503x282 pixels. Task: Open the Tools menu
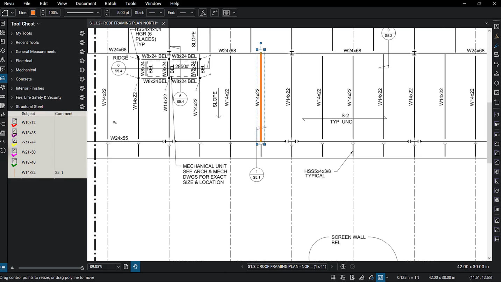(x=131, y=3)
